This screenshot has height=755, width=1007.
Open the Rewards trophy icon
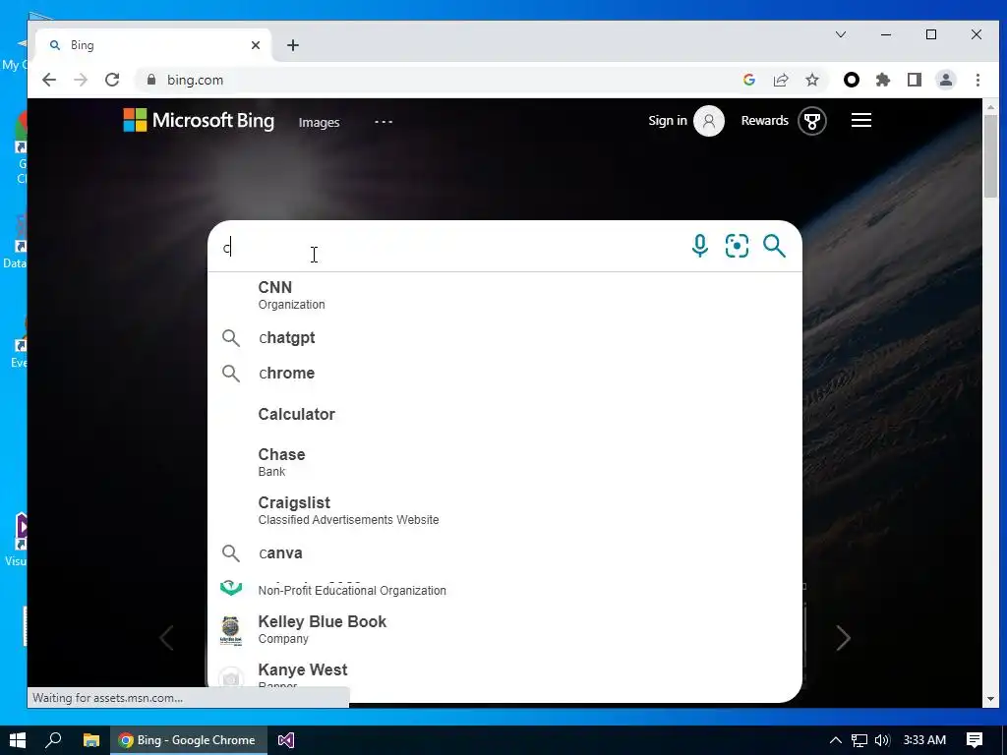pos(811,121)
